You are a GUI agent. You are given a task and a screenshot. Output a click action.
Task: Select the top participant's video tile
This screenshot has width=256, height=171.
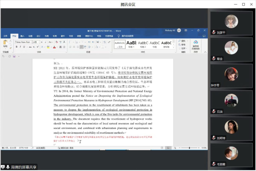coord(232,23)
